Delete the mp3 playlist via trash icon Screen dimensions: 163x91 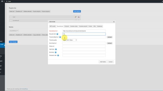(x=79, y=17)
